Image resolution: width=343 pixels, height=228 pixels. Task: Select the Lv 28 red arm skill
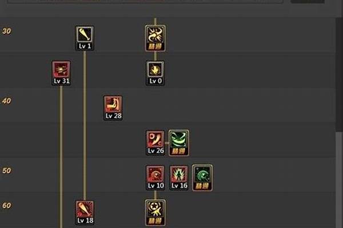[x=113, y=108]
